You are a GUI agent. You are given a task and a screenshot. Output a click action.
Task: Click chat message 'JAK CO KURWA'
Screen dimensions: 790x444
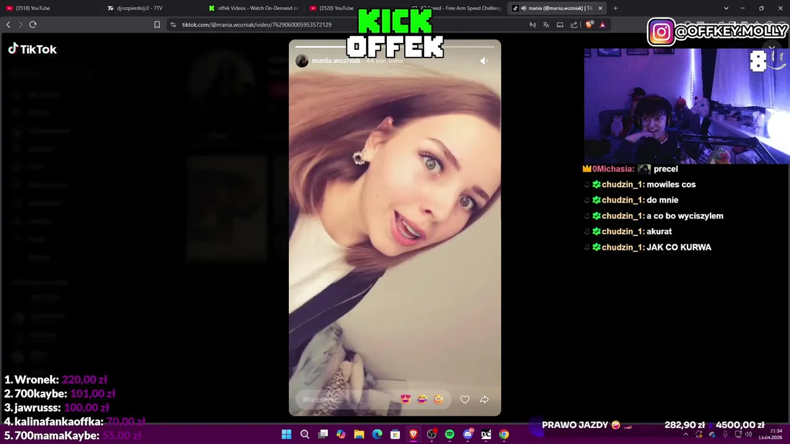[x=679, y=247]
